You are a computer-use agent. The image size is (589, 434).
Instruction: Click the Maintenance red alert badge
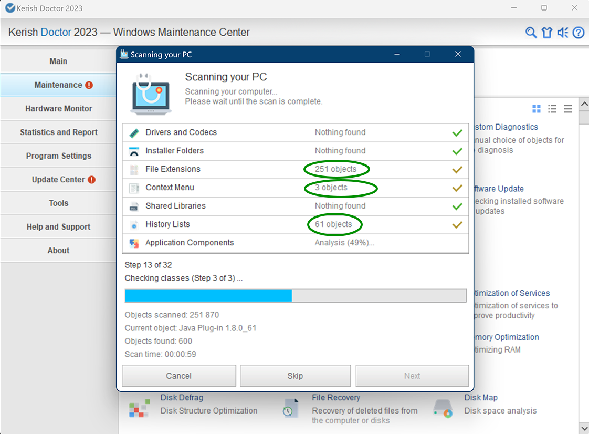pos(89,85)
